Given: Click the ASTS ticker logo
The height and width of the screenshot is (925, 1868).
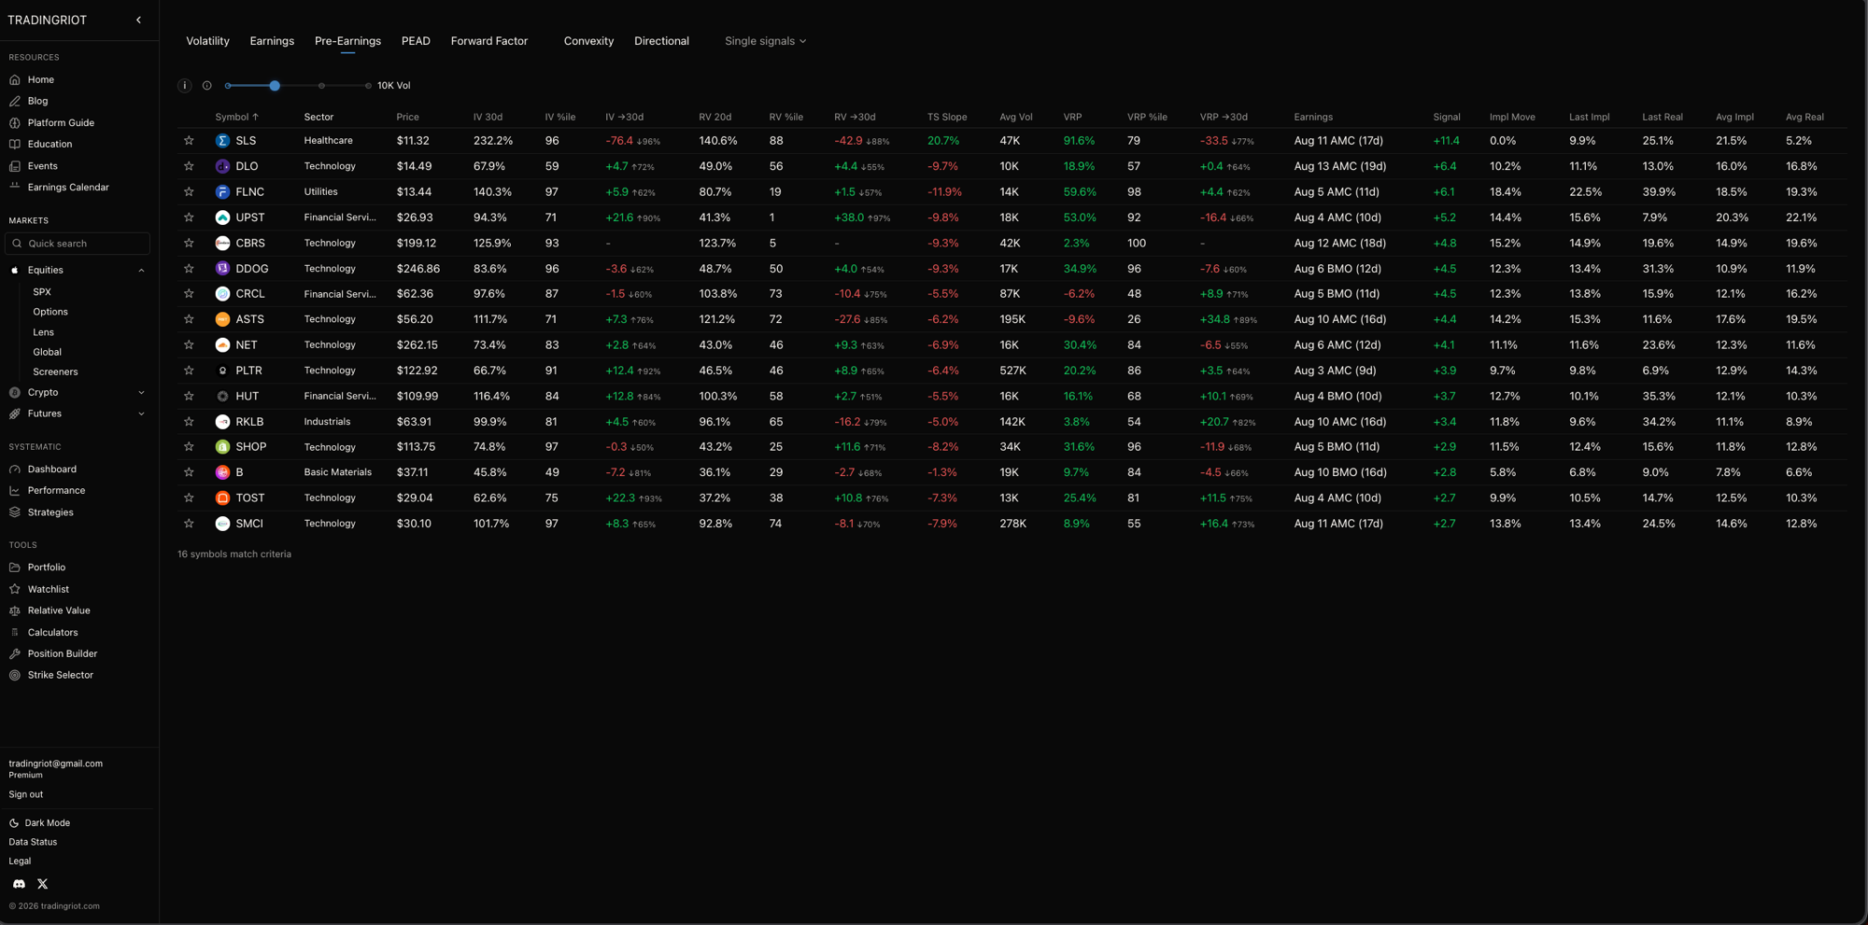Looking at the screenshot, I should (222, 319).
